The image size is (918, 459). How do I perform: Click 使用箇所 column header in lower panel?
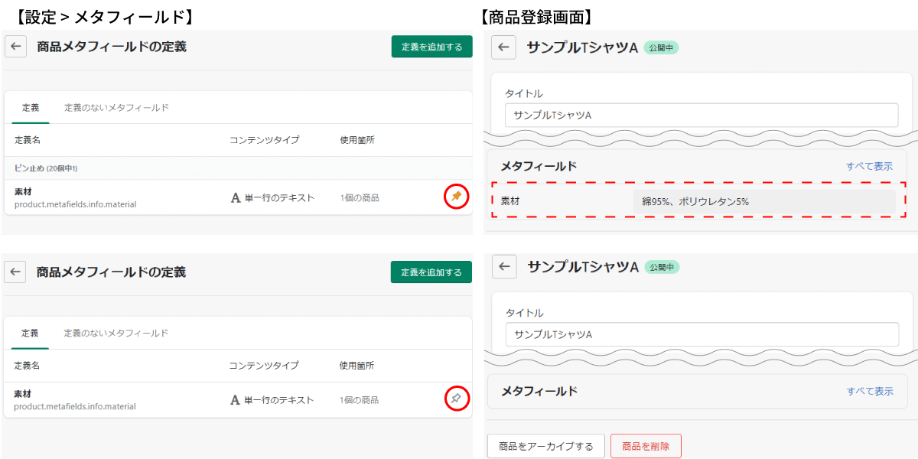click(357, 366)
